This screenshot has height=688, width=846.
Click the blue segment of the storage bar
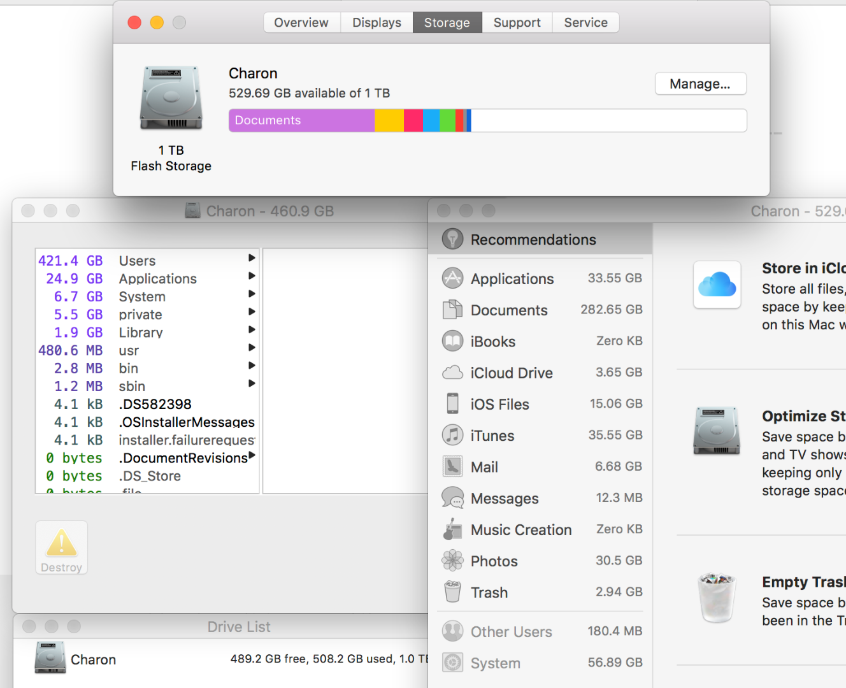(x=431, y=120)
